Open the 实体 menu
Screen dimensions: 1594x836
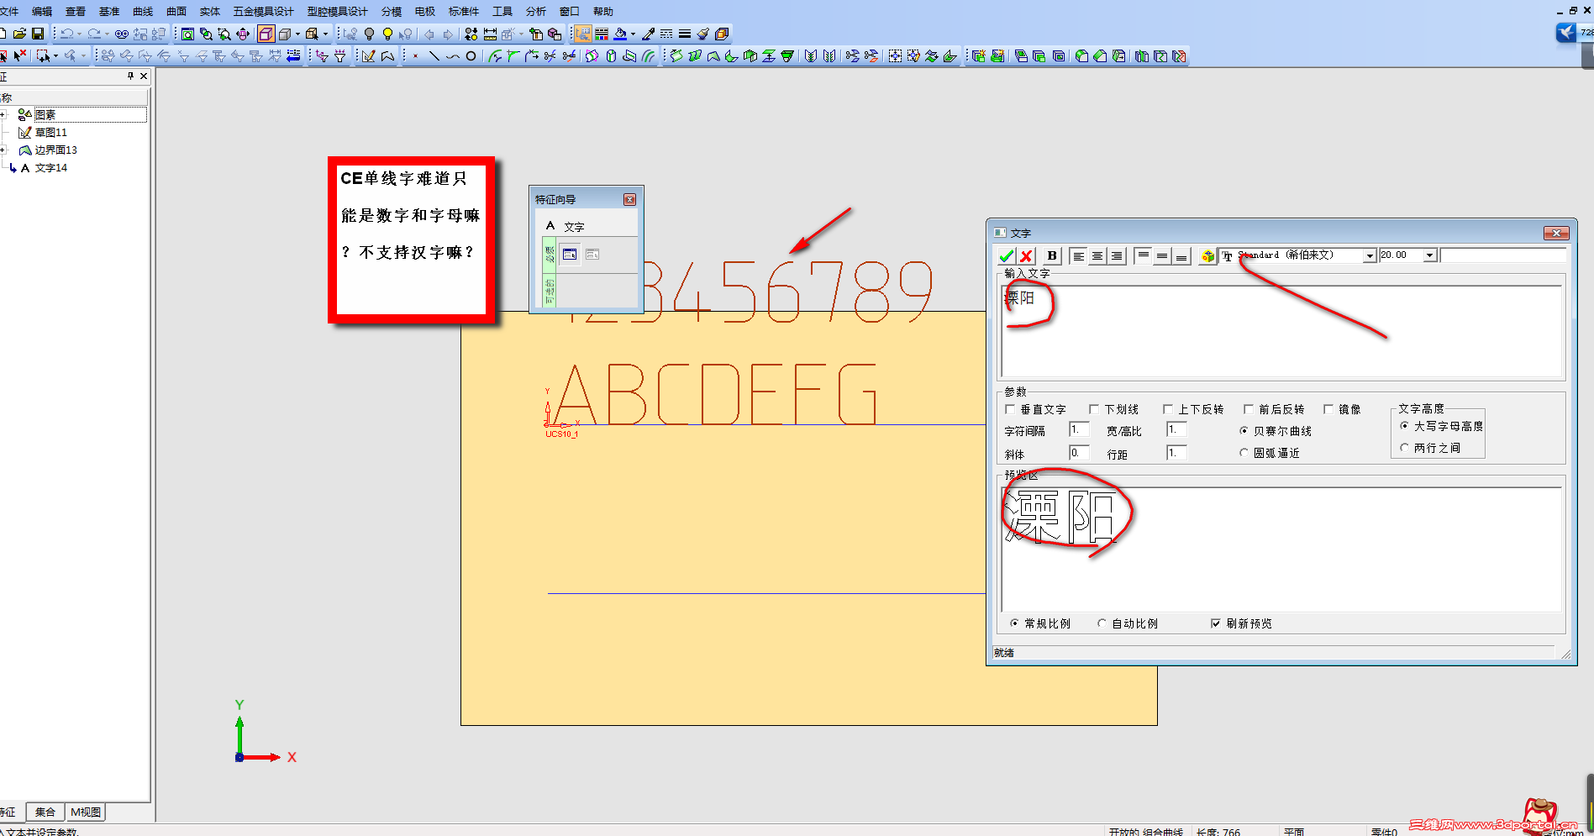[x=210, y=12]
